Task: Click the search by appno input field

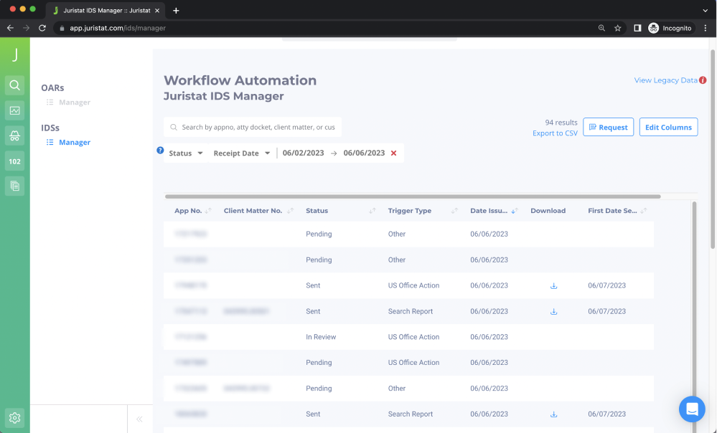Action: (x=253, y=127)
